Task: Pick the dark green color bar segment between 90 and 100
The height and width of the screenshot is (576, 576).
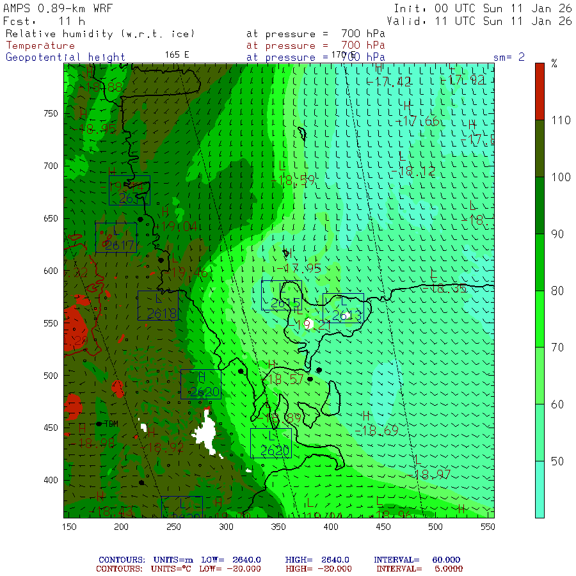Action: (x=540, y=205)
